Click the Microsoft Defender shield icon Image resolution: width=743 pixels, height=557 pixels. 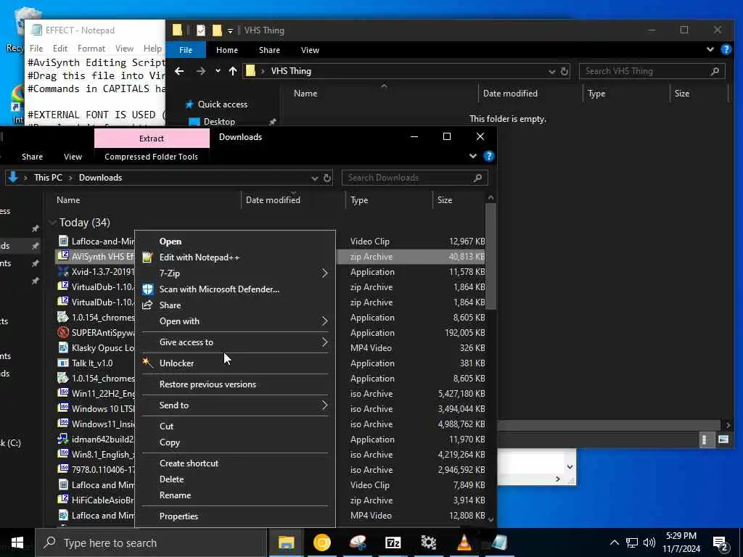point(148,289)
